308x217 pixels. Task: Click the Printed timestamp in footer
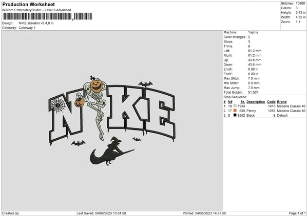[204, 213]
